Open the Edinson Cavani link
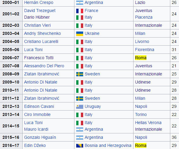 click(39, 106)
